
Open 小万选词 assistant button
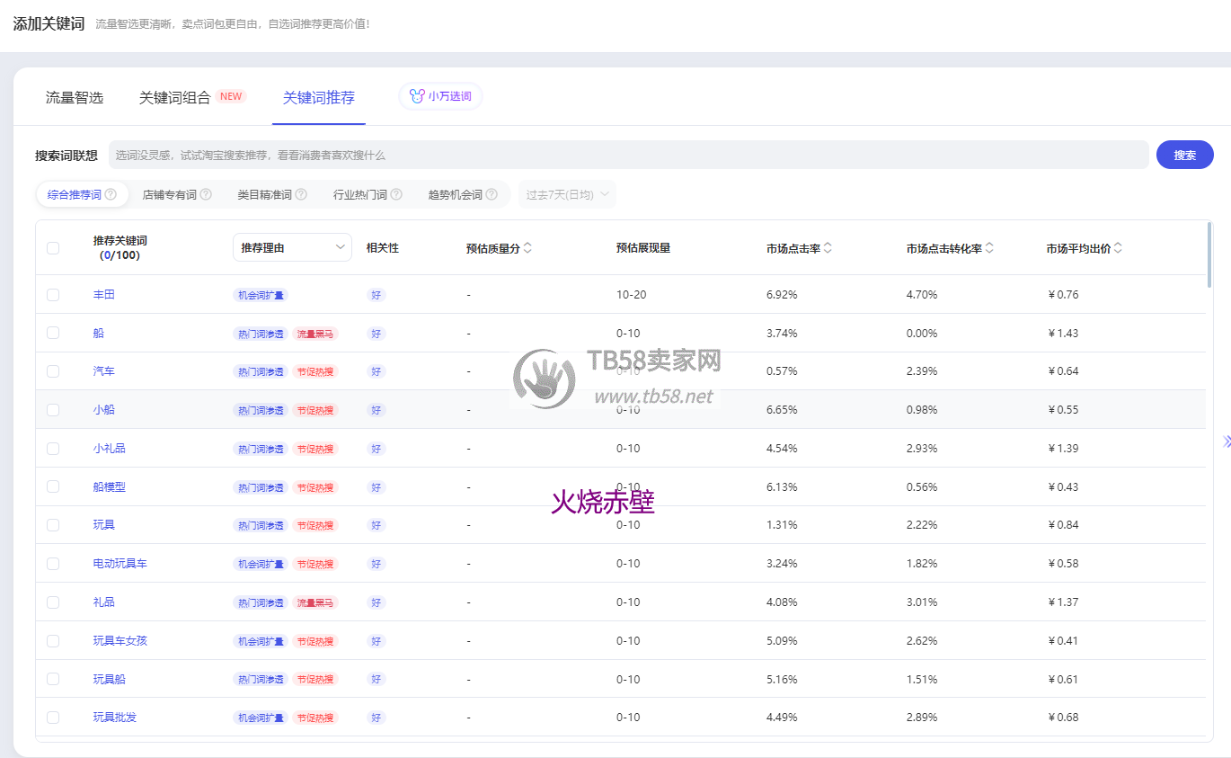[440, 96]
